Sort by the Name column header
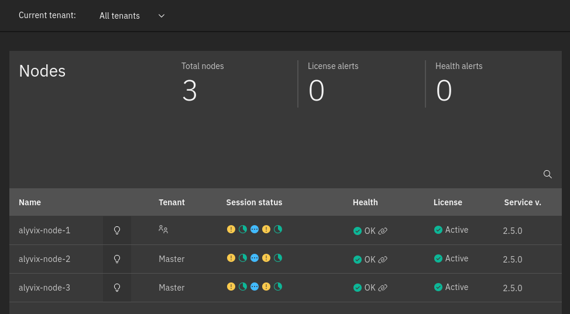570x314 pixels. tap(30, 202)
